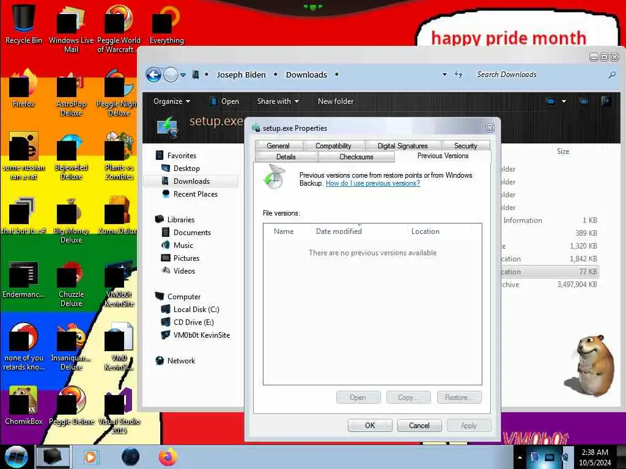Image resolution: width=626 pixels, height=469 pixels.
Task: Close the setup.exe Properties dialog
Action: (x=490, y=128)
